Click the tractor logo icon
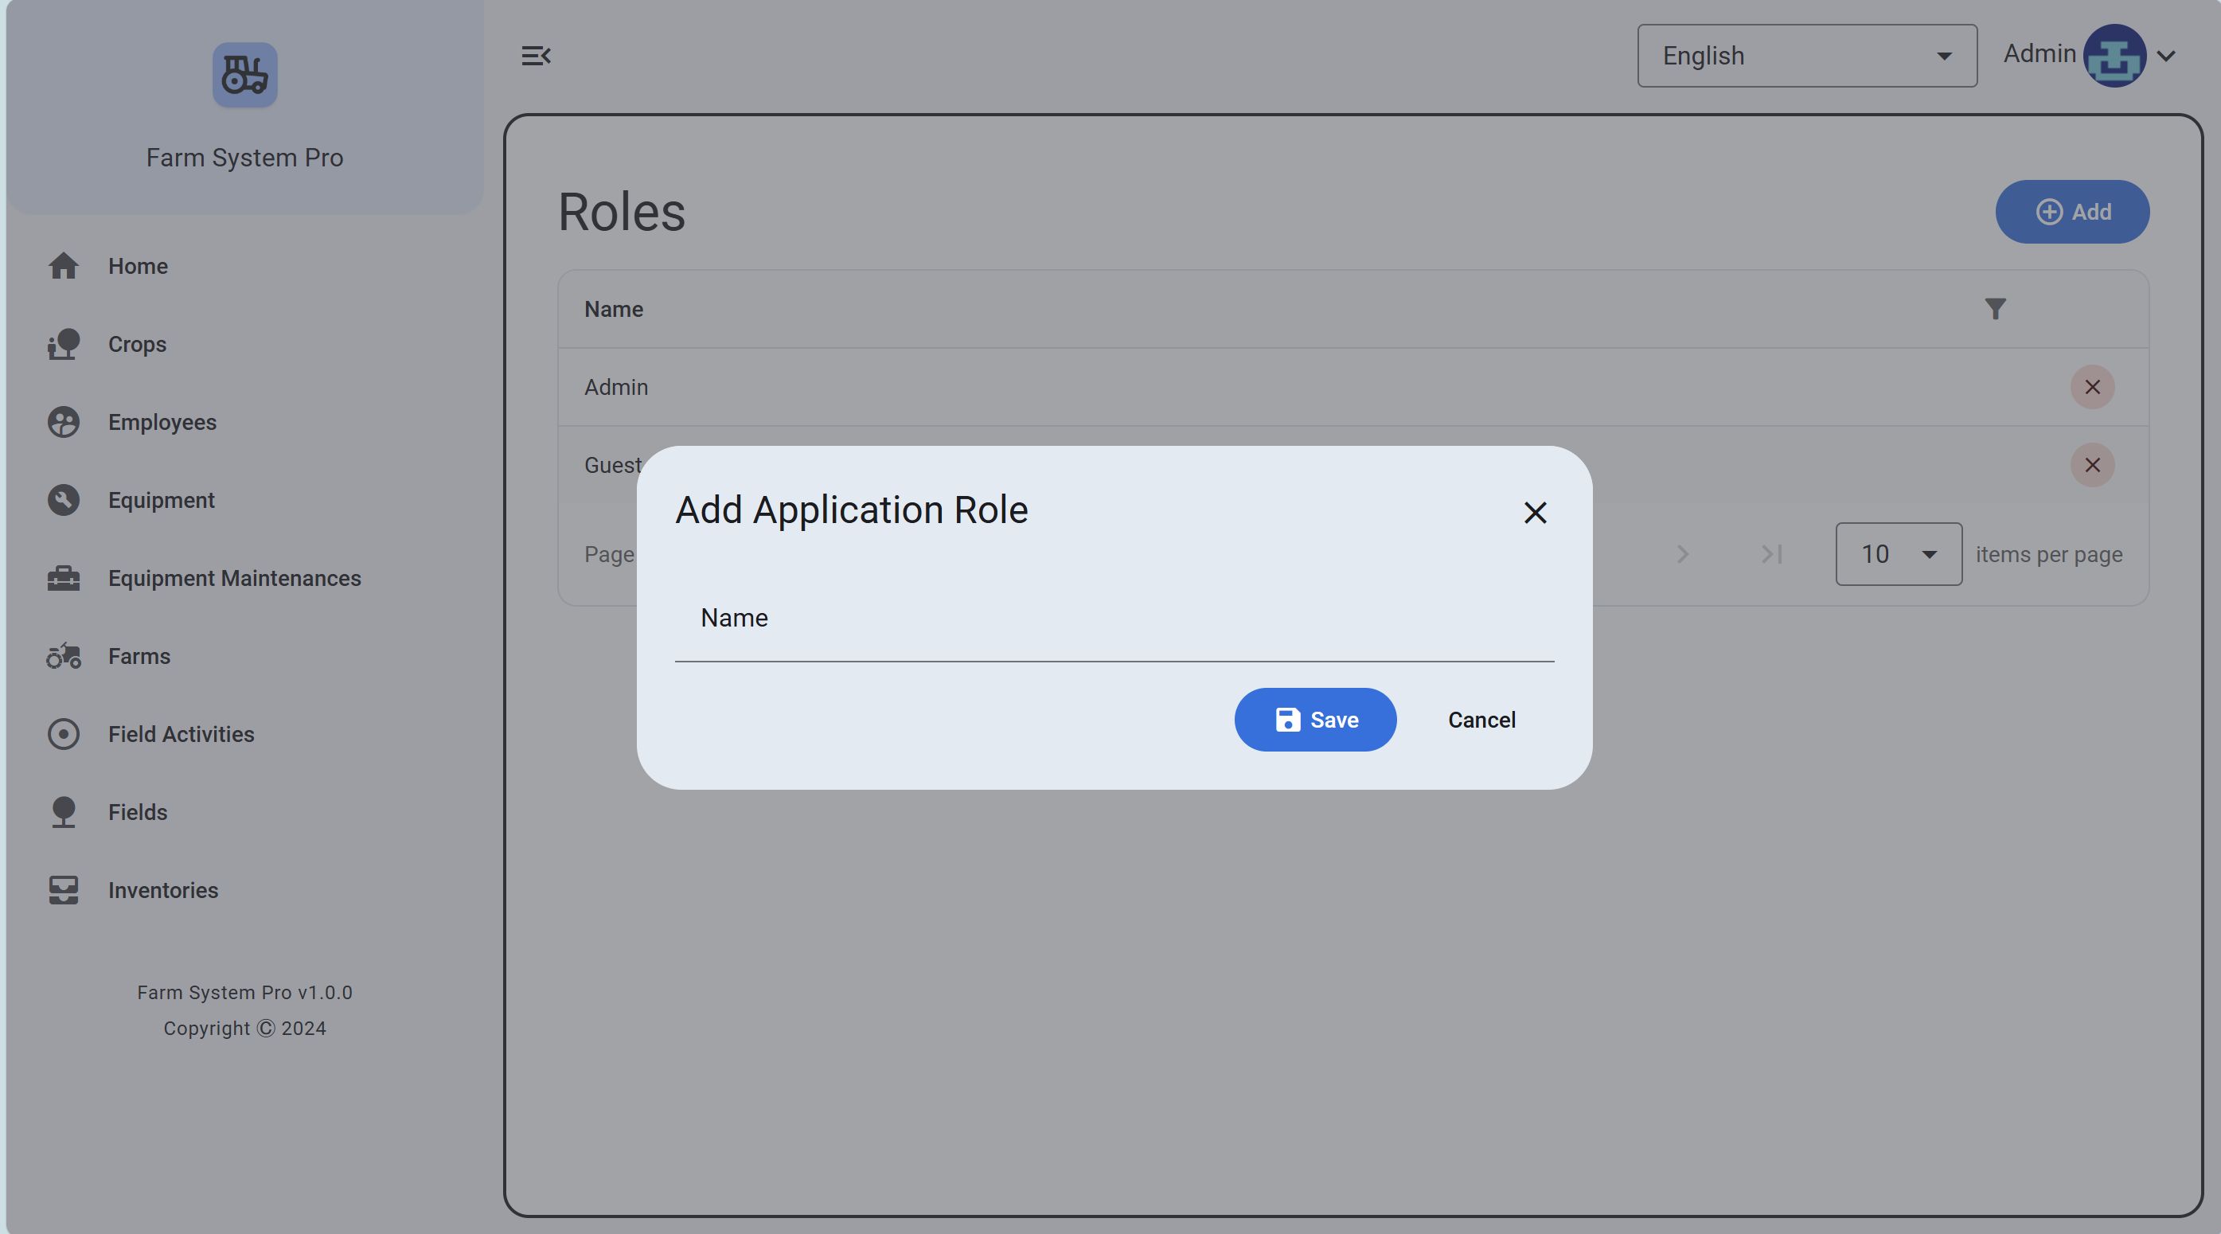 [245, 75]
